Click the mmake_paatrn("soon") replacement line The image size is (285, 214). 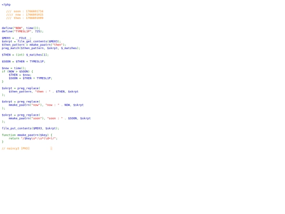(50, 118)
